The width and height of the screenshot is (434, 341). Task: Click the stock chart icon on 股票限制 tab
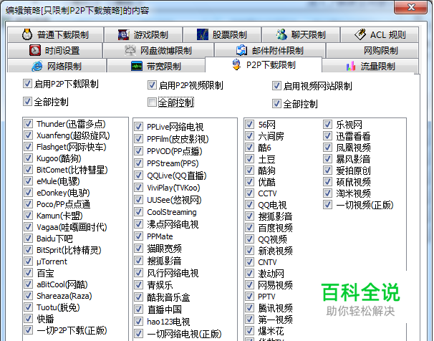tap(203, 34)
